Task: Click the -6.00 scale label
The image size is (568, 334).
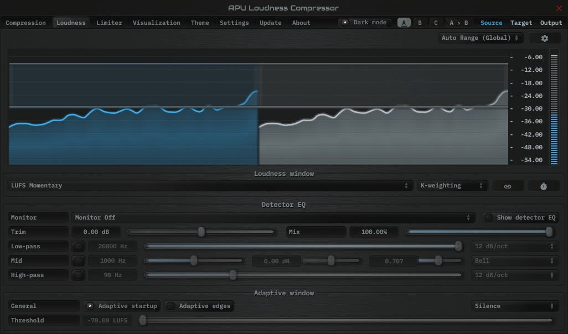Action: click(533, 57)
